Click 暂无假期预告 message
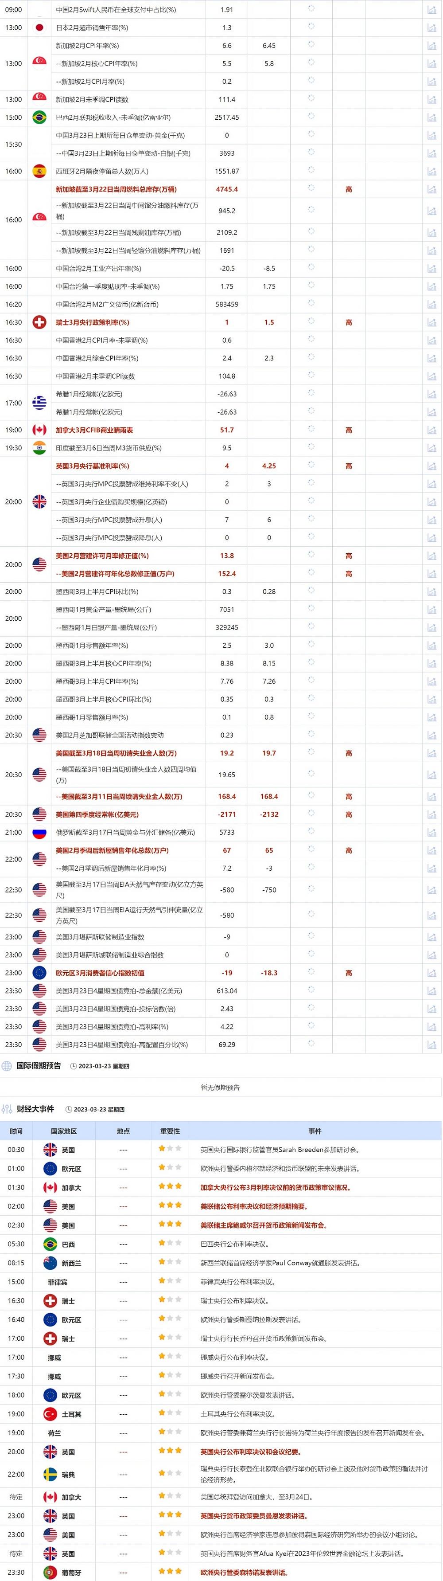This screenshot has height=1581, width=443. point(220,1088)
